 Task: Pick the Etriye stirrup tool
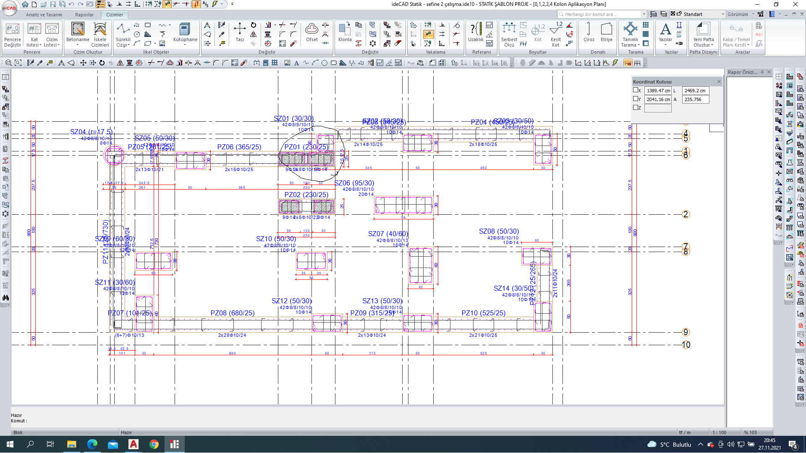(606, 33)
